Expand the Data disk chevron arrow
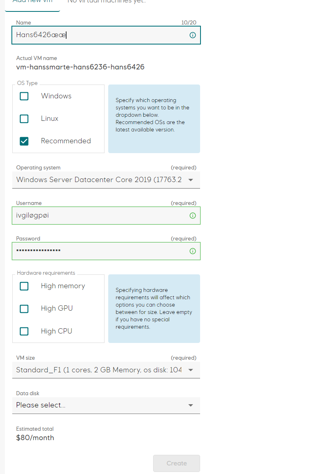 tap(190, 405)
